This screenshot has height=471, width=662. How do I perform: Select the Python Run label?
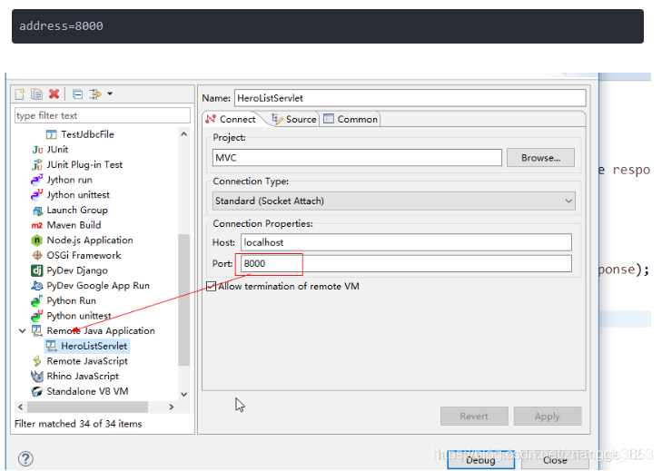click(72, 301)
